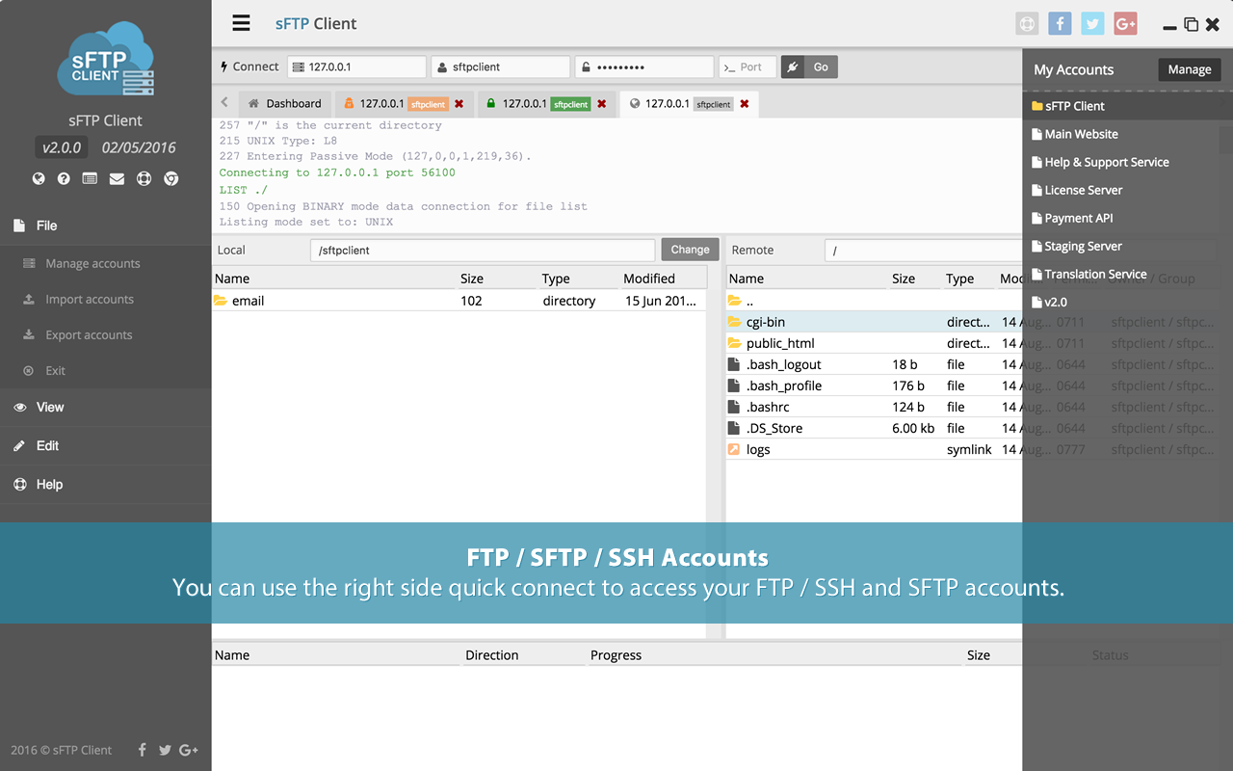Image resolution: width=1233 pixels, height=771 pixels.
Task: Click the host field with 127.0.0.1
Action: tap(356, 66)
